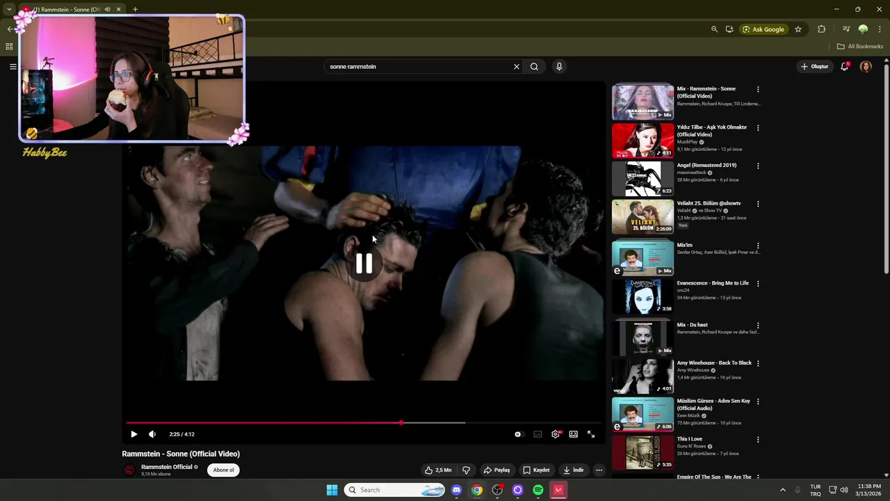
Task: Open Chrome media controls icon
Action: click(x=846, y=29)
